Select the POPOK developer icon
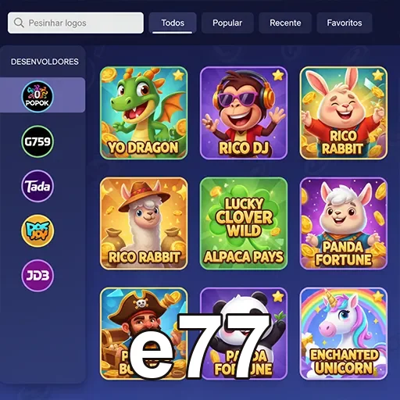Image resolution: width=400 pixels, height=400 pixels. [37, 96]
